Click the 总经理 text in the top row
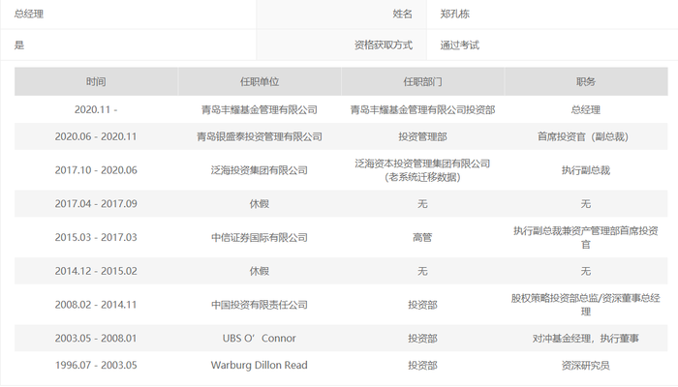This screenshot has width=678, height=387. pyautogui.click(x=28, y=14)
